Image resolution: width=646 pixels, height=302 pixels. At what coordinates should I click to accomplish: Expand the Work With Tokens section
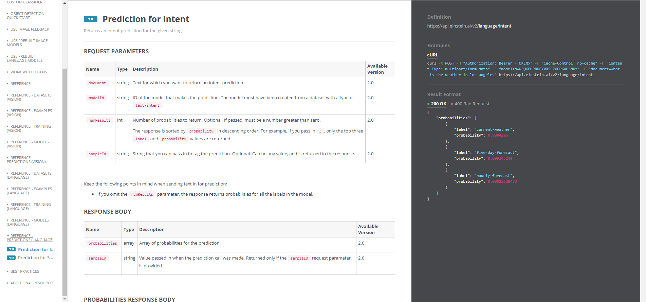29,72
